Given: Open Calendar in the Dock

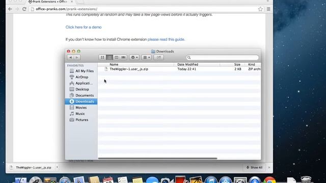Looking at the screenshot, I should [108, 180].
